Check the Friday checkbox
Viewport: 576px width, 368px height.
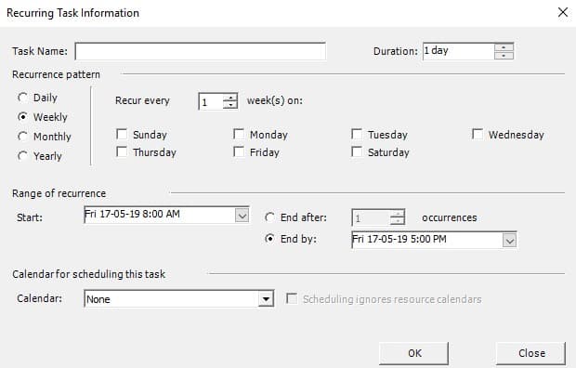click(239, 151)
